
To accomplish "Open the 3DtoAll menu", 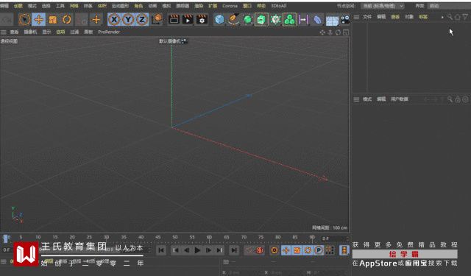I will (279, 6).
